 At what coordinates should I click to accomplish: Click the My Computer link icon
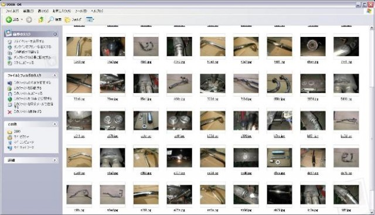[10, 142]
